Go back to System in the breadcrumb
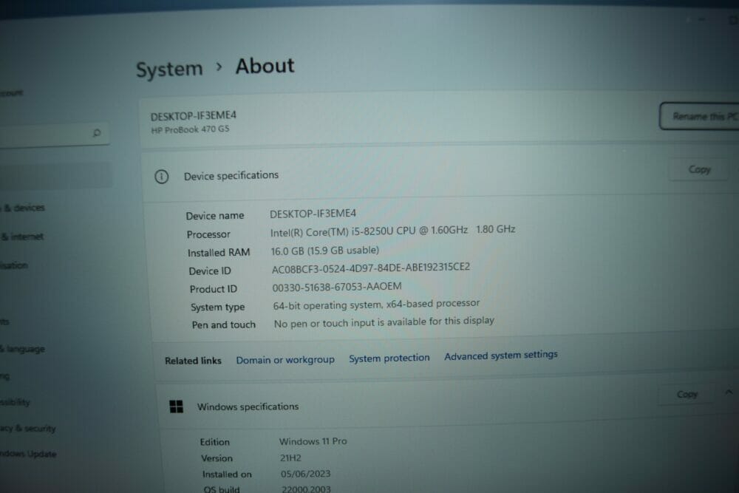Image resolution: width=739 pixels, height=493 pixels. [169, 69]
